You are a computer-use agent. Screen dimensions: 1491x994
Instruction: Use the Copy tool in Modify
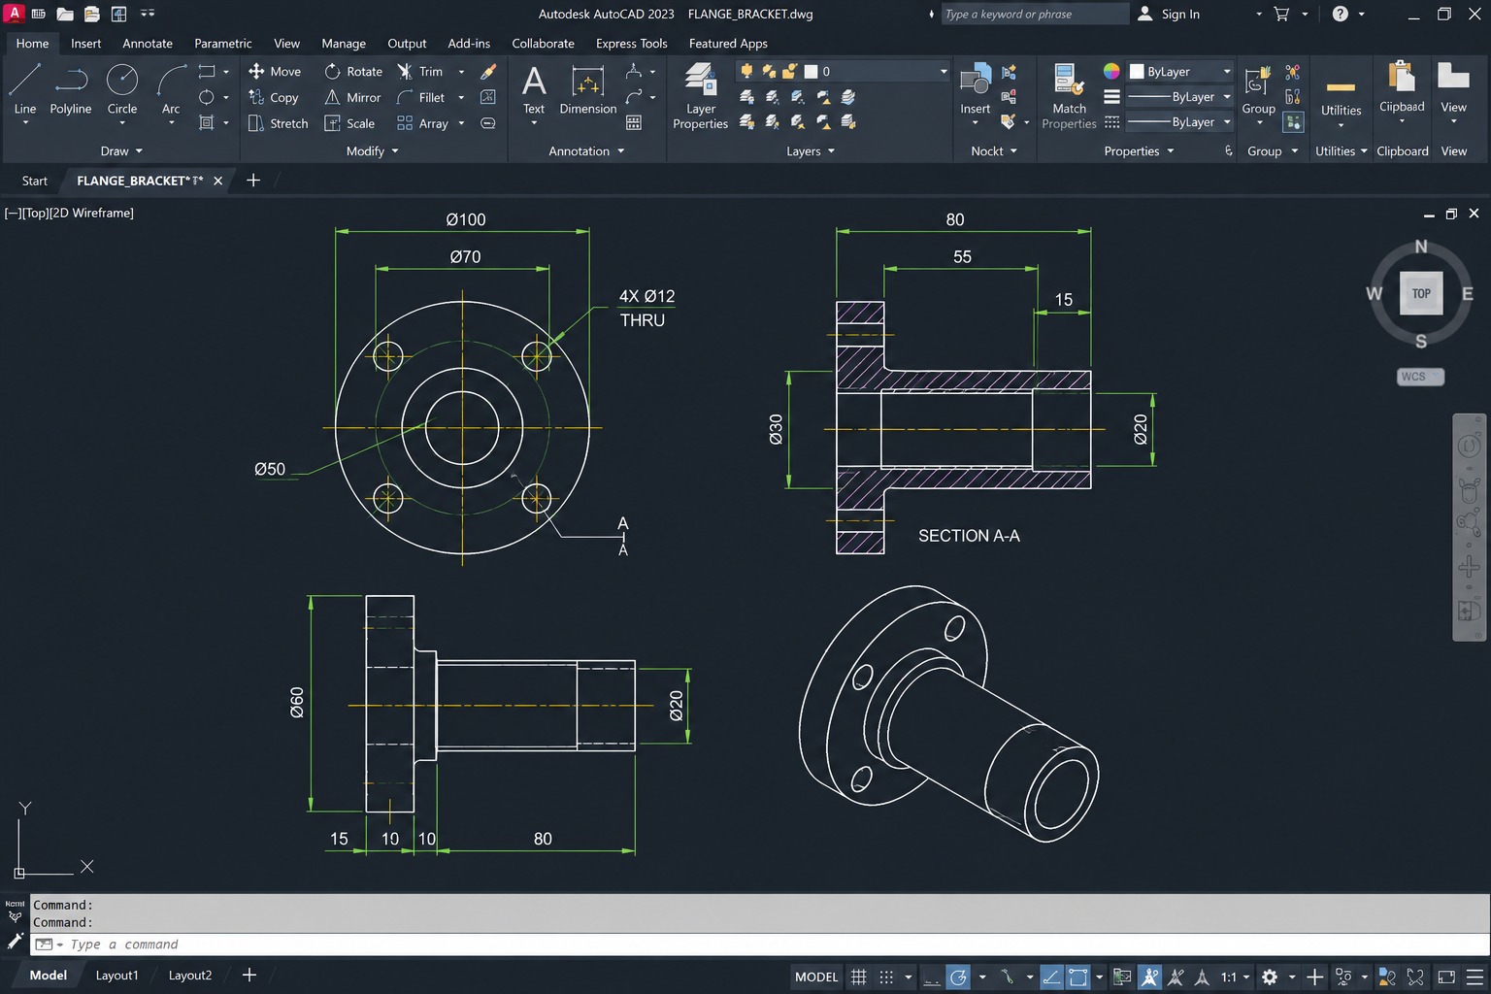274,97
